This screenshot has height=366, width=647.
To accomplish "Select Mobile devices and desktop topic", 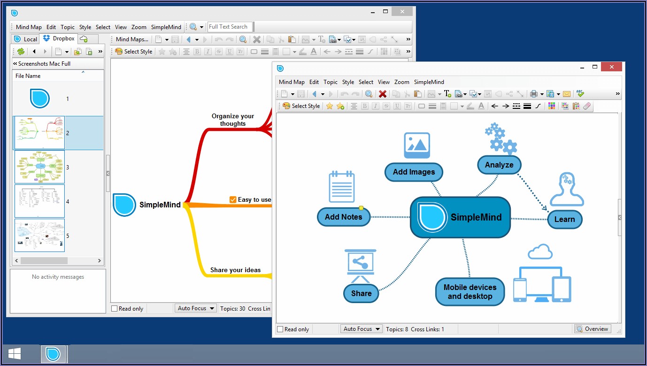I will pyautogui.click(x=470, y=292).
